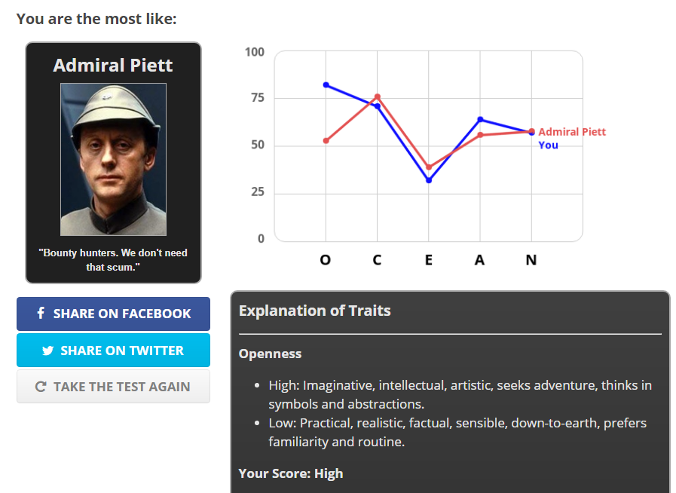676x493 pixels.
Task: Click the Facebook logo icon
Action: click(x=41, y=313)
